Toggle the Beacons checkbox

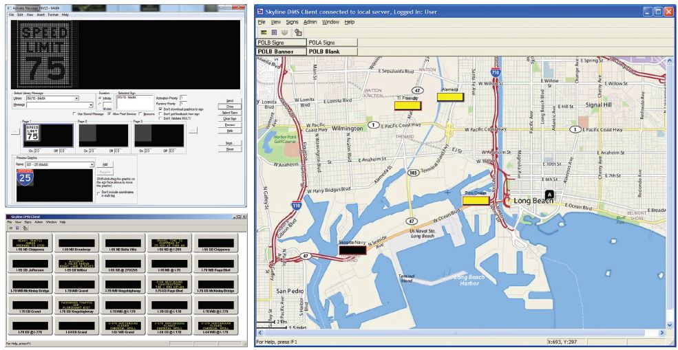[x=140, y=113]
